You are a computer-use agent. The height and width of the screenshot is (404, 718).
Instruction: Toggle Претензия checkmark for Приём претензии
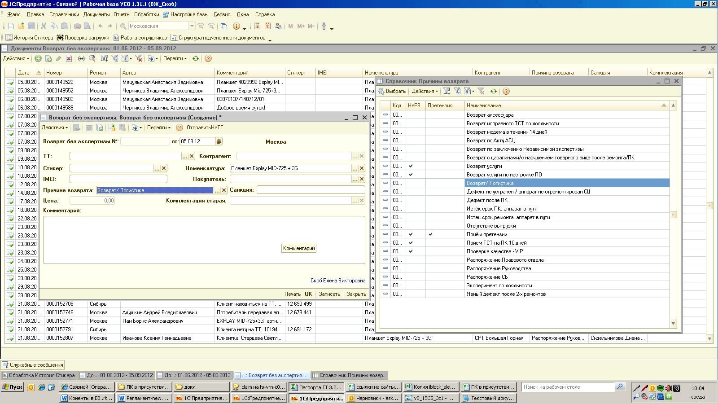(x=430, y=234)
